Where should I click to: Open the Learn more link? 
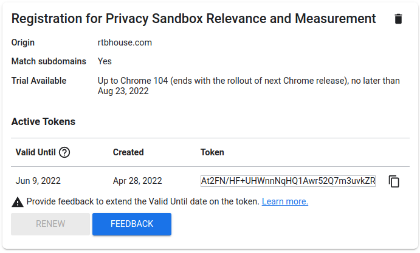click(x=284, y=201)
